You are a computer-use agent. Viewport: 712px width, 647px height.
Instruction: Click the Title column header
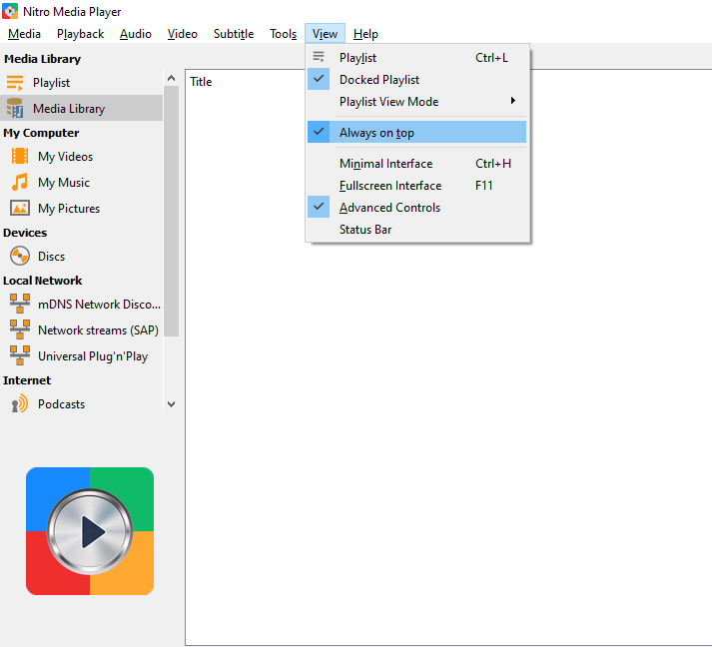(201, 81)
